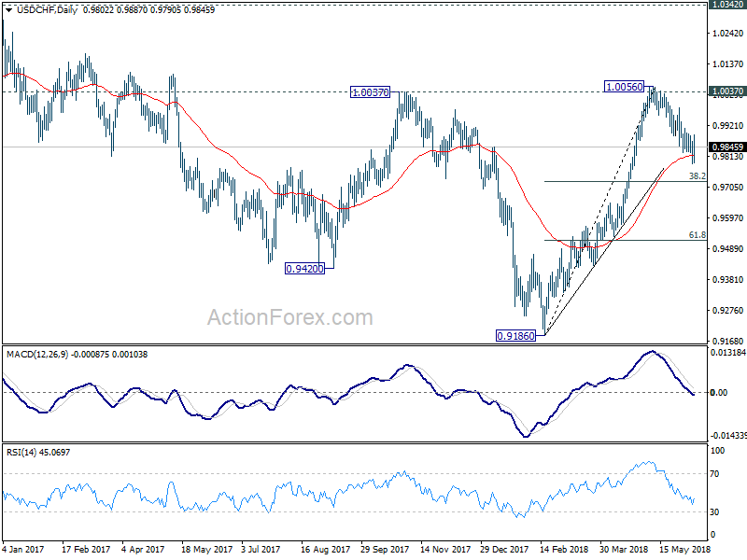The height and width of the screenshot is (560, 747).
Task: Click the MACD 0.013184 scale value
Action: [728, 353]
